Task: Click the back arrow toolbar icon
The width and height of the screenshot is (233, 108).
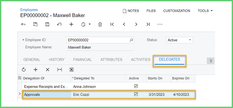Action: click(23, 24)
